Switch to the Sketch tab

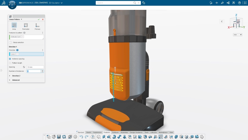[x=89, y=132]
